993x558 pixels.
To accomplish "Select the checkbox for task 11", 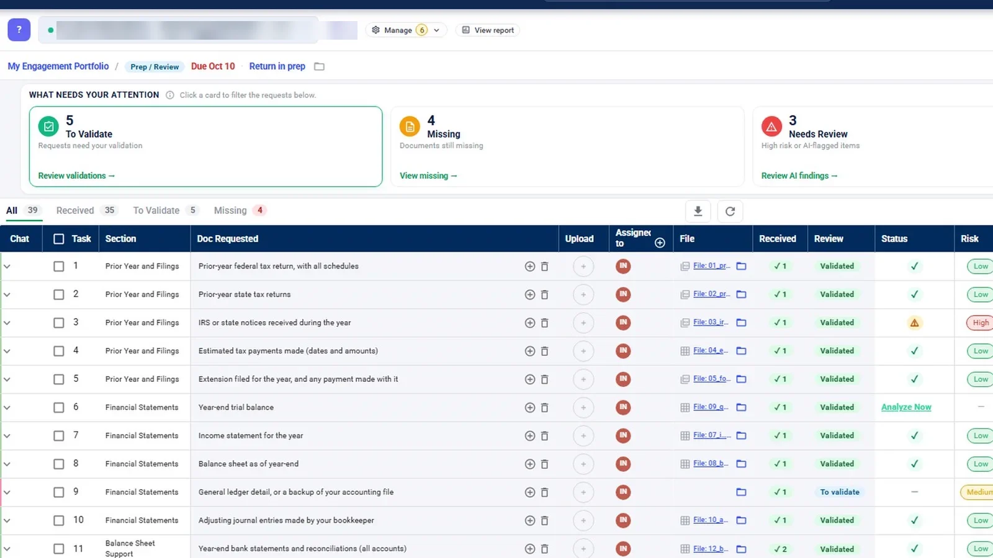I will pyautogui.click(x=59, y=549).
